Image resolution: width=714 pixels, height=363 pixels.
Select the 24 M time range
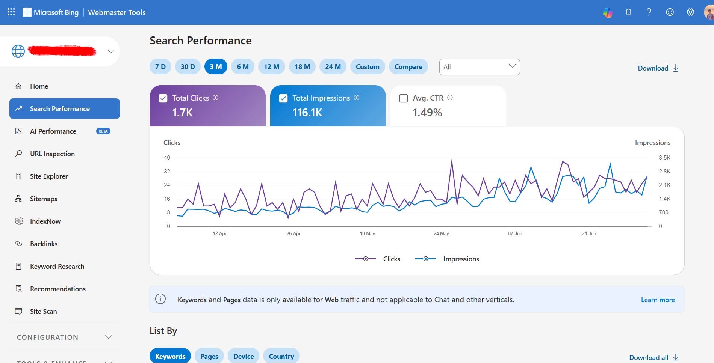(x=333, y=66)
